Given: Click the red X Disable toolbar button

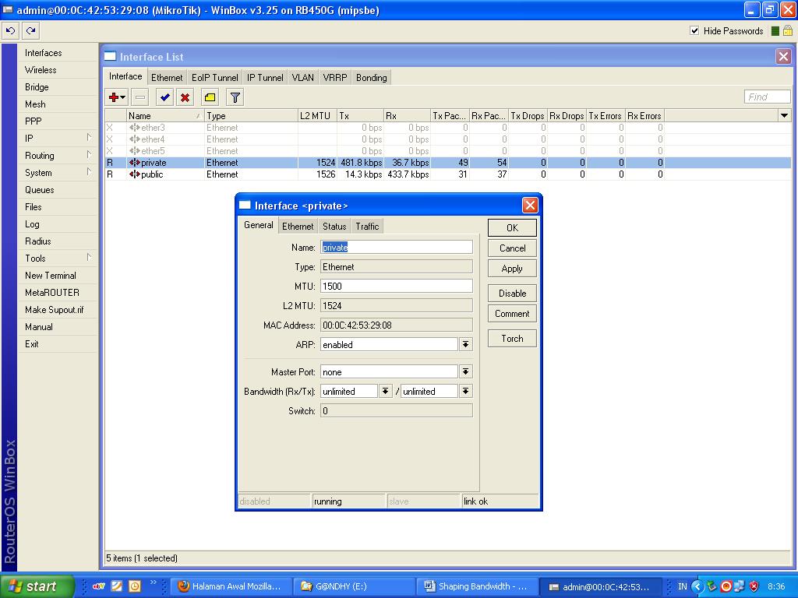Looking at the screenshot, I should click(x=185, y=97).
